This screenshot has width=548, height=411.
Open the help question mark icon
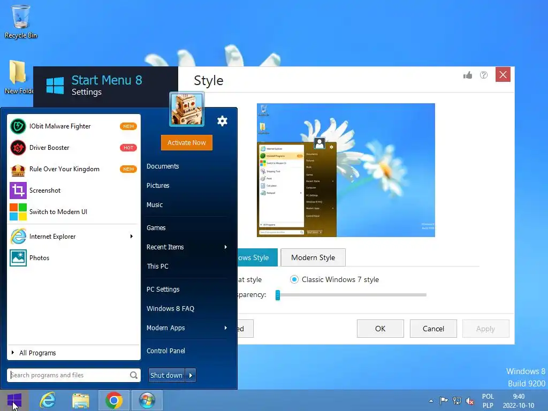(484, 75)
